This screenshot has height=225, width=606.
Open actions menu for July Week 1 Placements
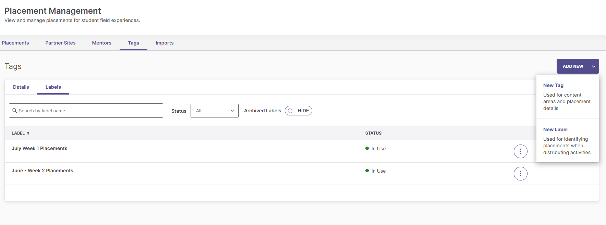tap(520, 151)
